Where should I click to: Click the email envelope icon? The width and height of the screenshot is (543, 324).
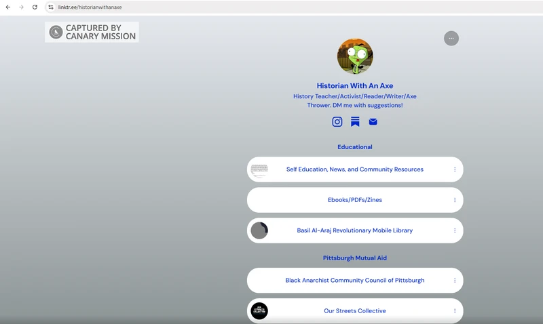click(373, 122)
